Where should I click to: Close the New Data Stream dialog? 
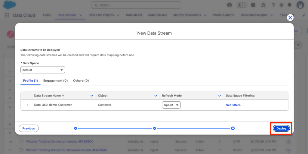click(x=290, y=18)
